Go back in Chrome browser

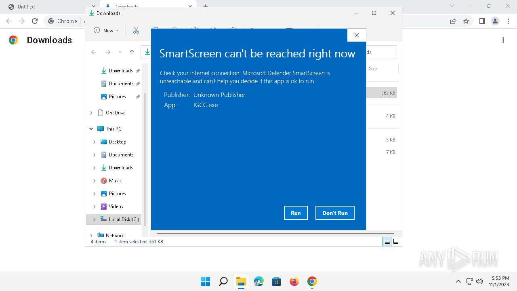[9, 21]
